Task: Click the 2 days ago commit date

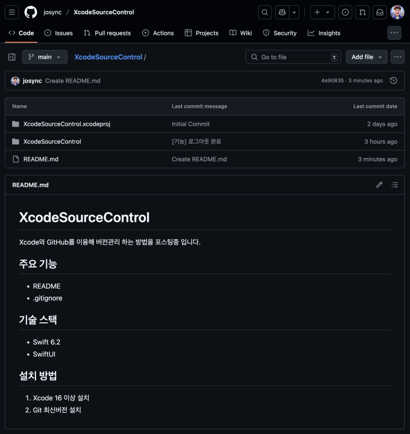Action: click(382, 124)
